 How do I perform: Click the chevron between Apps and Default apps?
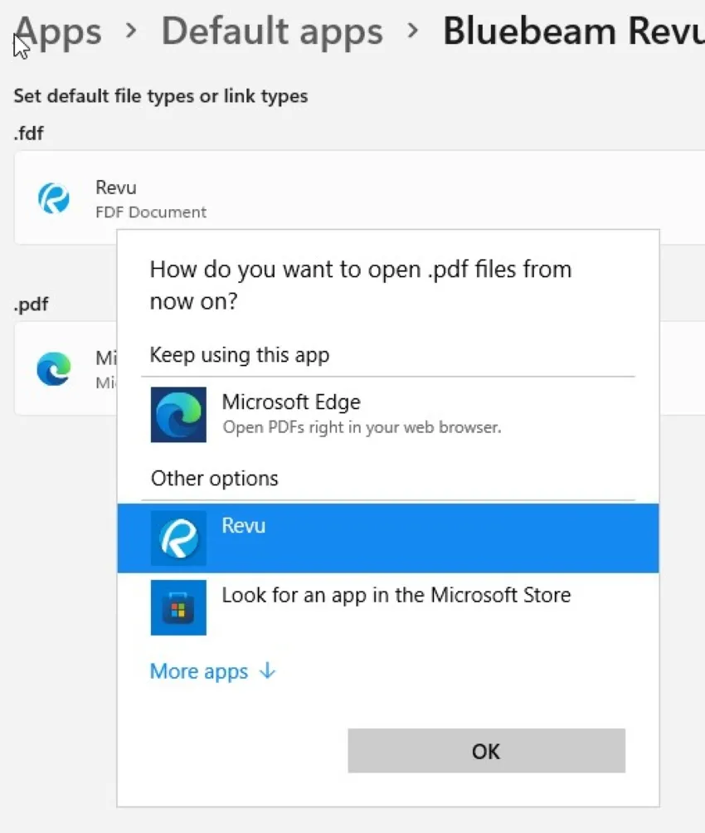pos(131,32)
